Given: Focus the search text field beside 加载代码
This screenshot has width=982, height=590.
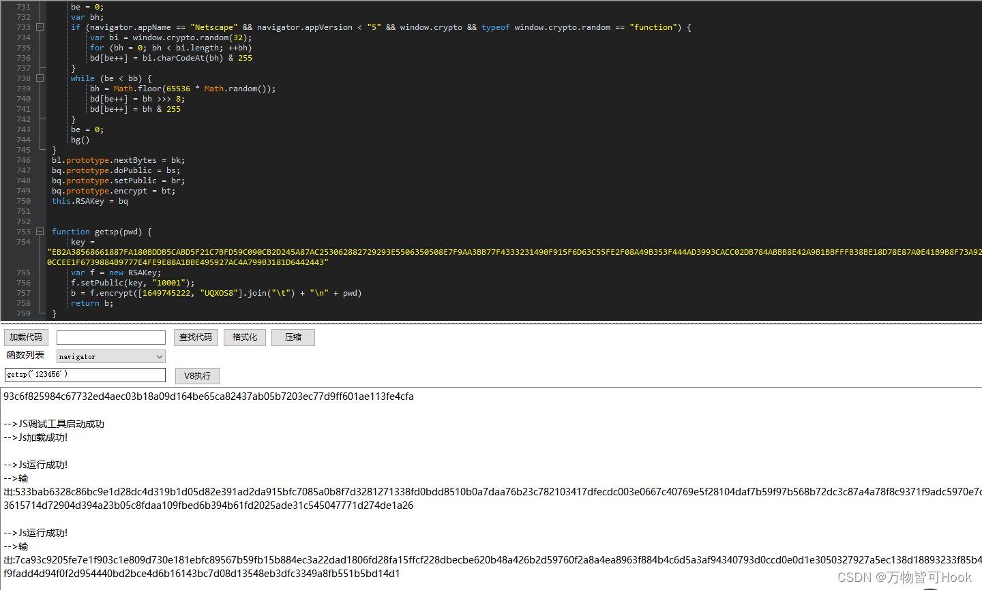Looking at the screenshot, I should (111, 338).
